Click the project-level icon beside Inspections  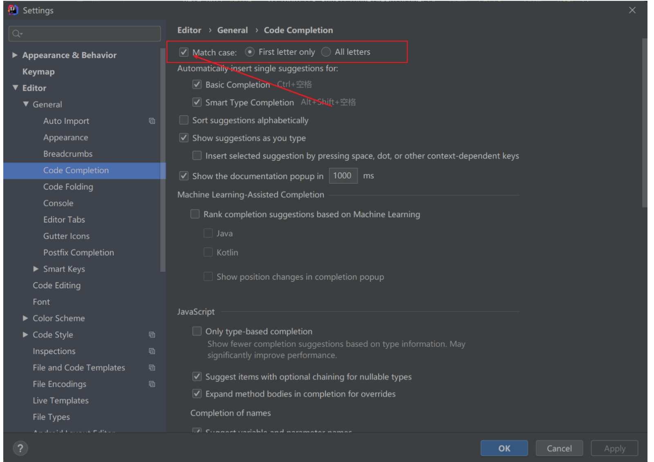tap(152, 351)
